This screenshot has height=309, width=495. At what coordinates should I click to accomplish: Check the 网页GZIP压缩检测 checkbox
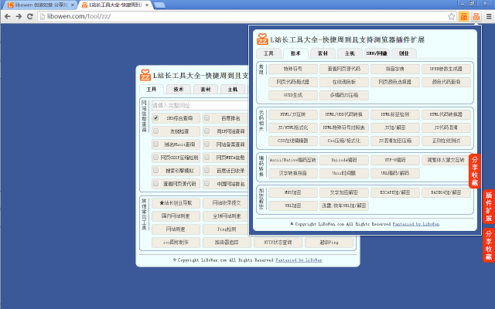156,157
